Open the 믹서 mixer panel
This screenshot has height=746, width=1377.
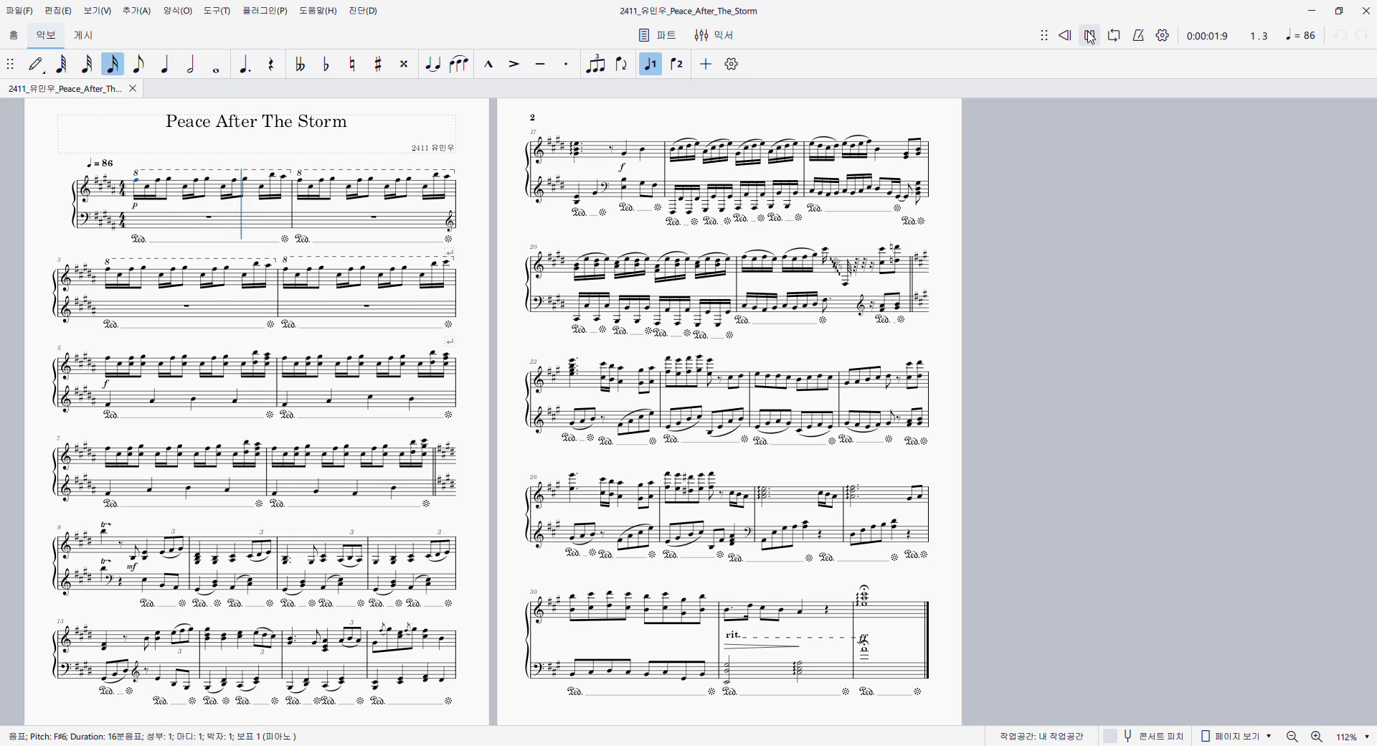(714, 35)
